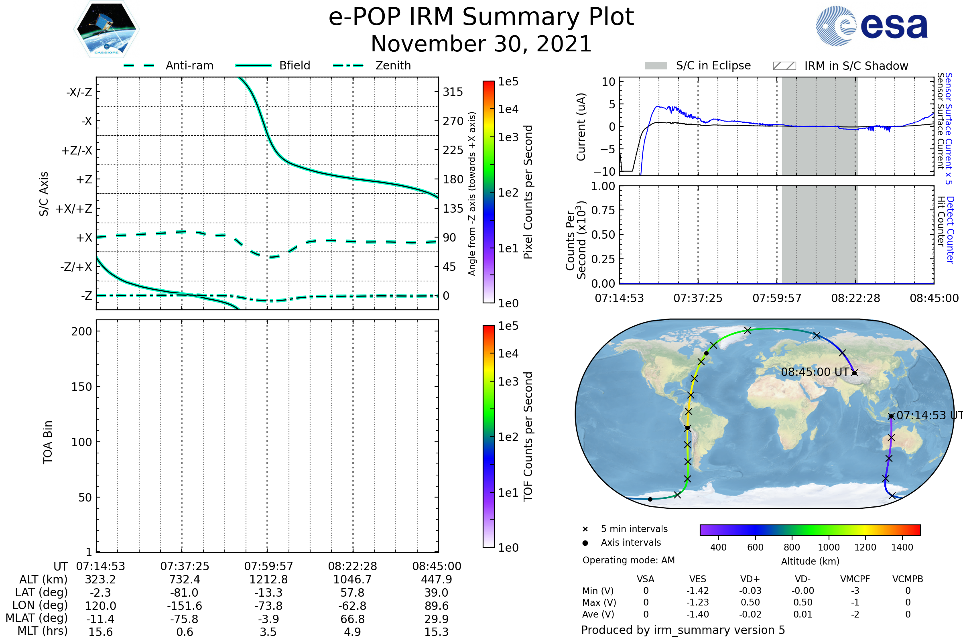Click the Altitude (km) horizontal colorbar

(x=810, y=530)
